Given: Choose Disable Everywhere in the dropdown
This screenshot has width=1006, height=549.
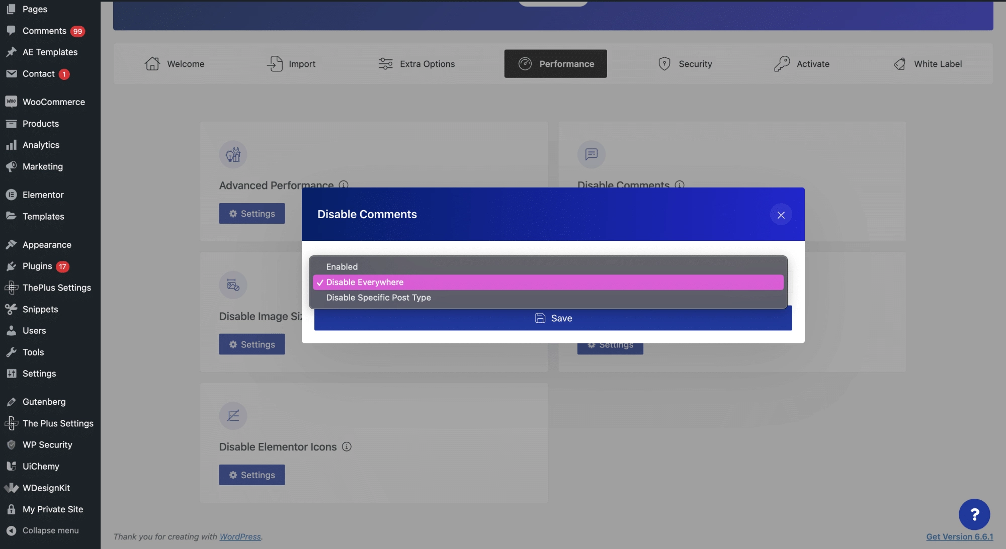Looking at the screenshot, I should (365, 283).
